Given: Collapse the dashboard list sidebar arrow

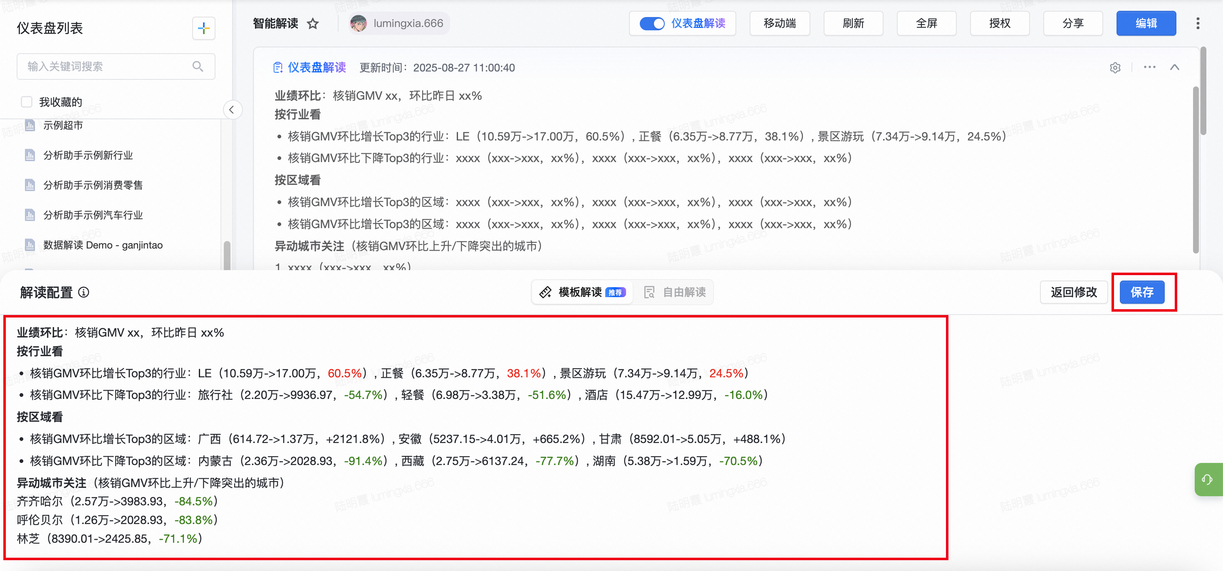Looking at the screenshot, I should [232, 110].
